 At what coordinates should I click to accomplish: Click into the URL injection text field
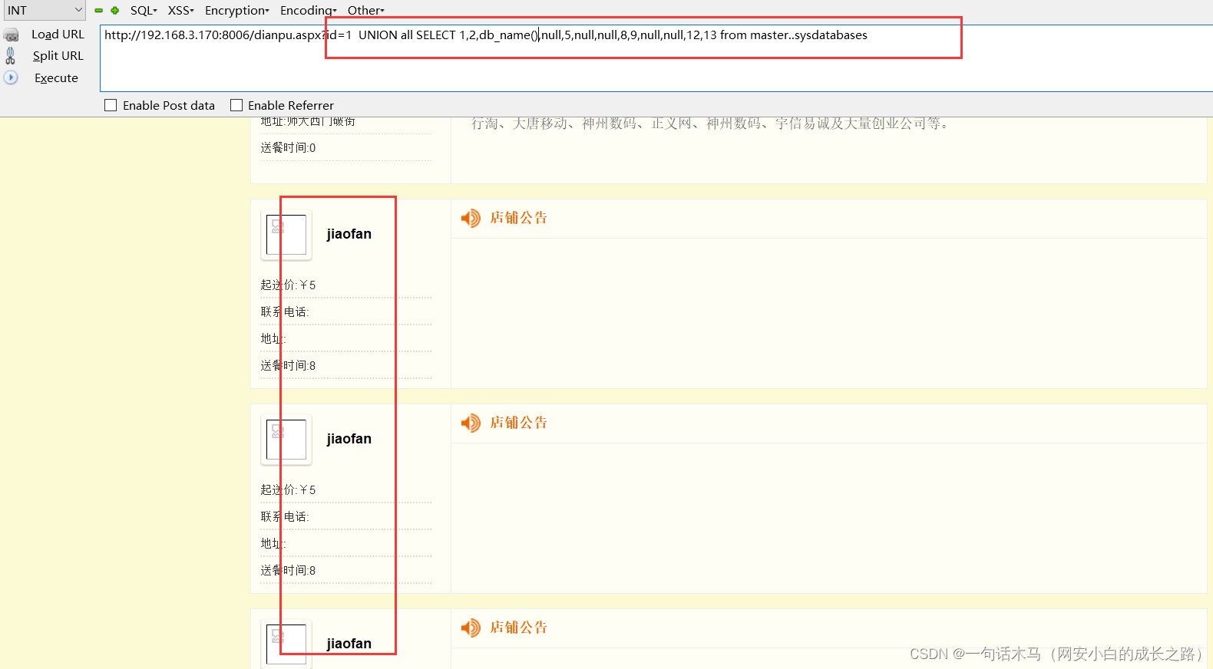click(x=656, y=58)
